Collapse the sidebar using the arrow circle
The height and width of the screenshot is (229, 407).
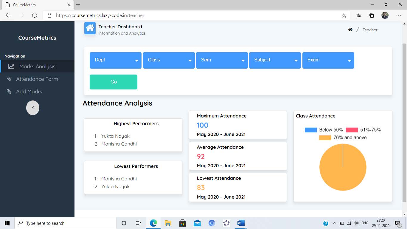click(x=33, y=108)
